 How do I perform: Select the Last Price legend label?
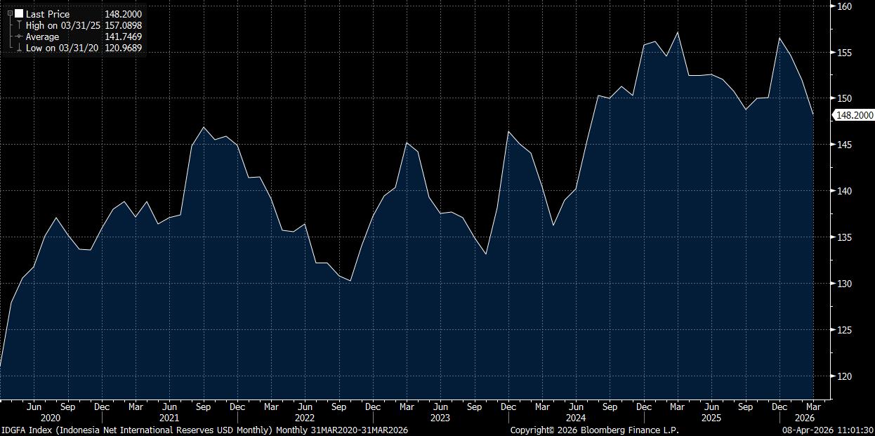[48, 14]
